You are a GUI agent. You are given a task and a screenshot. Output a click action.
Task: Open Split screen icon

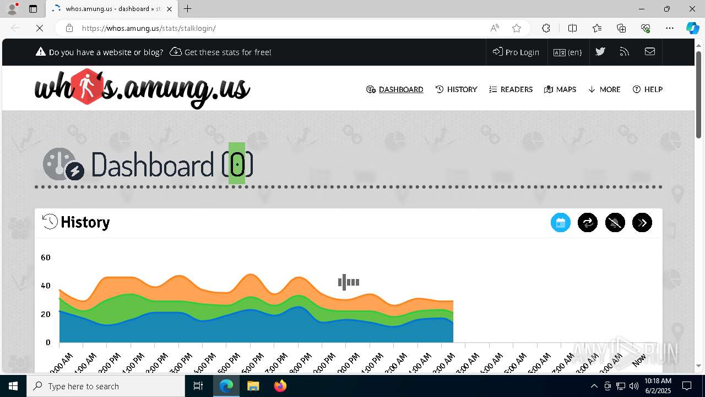(x=572, y=28)
